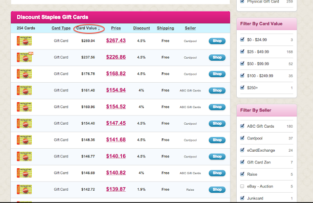
Task: Click the $141.68 price link
Action: 116,140
